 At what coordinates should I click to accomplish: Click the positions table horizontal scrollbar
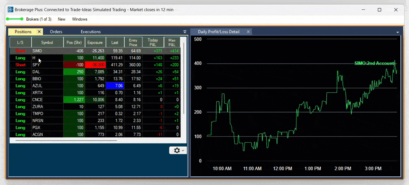66,141
